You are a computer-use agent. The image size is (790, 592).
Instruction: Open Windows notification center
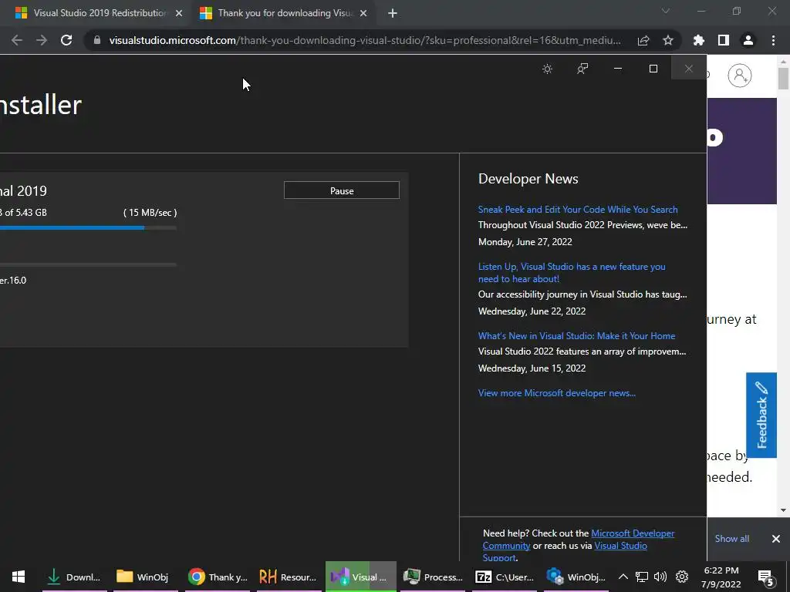pos(765,577)
